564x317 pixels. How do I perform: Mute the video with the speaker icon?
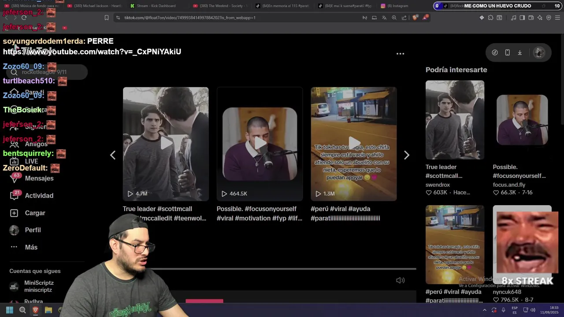click(400, 280)
